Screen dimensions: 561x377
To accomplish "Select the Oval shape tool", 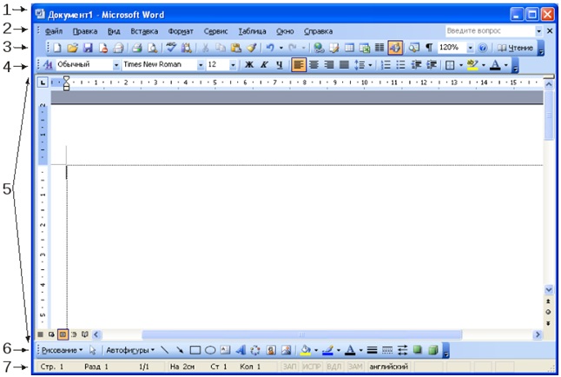I will (x=210, y=350).
